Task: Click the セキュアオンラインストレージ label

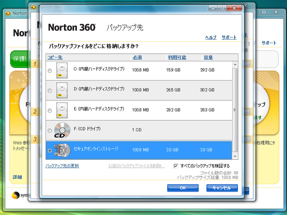Action: pos(96,149)
